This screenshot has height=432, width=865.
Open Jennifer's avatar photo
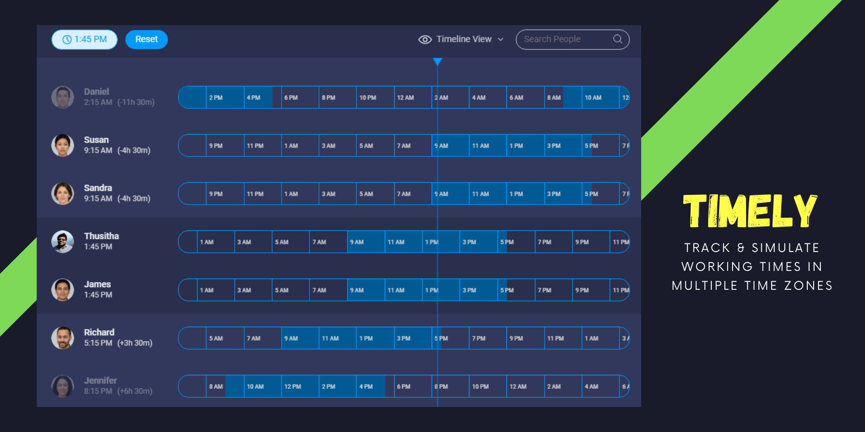coord(63,386)
